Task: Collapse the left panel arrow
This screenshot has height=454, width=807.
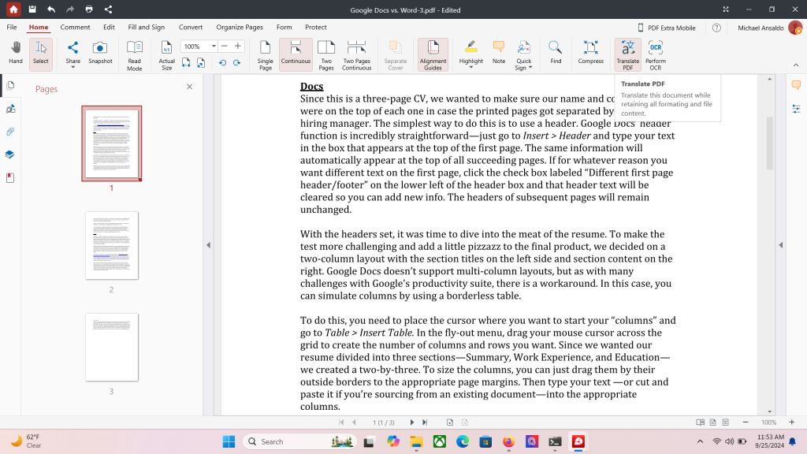Action: point(208,245)
